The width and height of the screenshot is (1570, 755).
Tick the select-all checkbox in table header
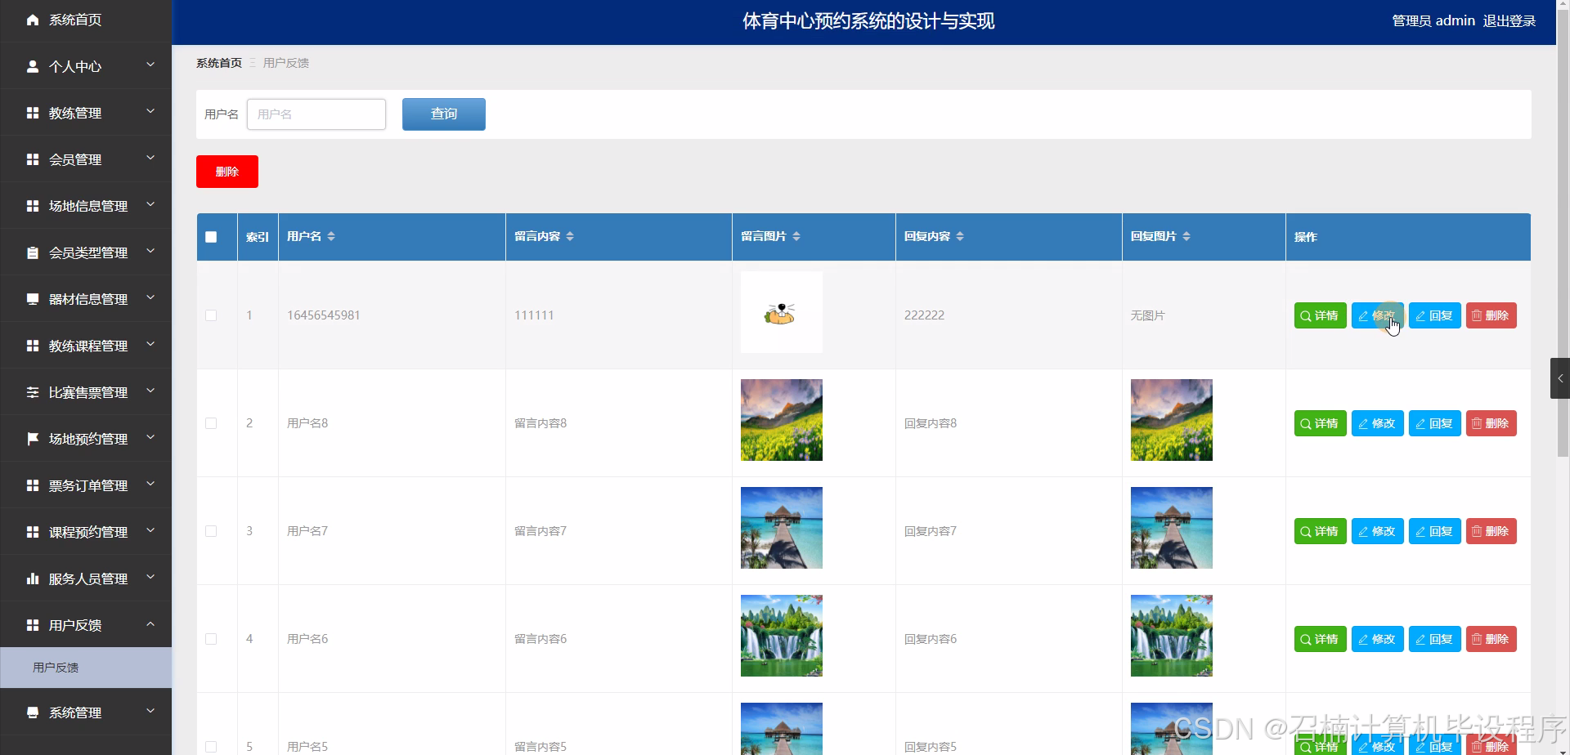pyautogui.click(x=211, y=237)
